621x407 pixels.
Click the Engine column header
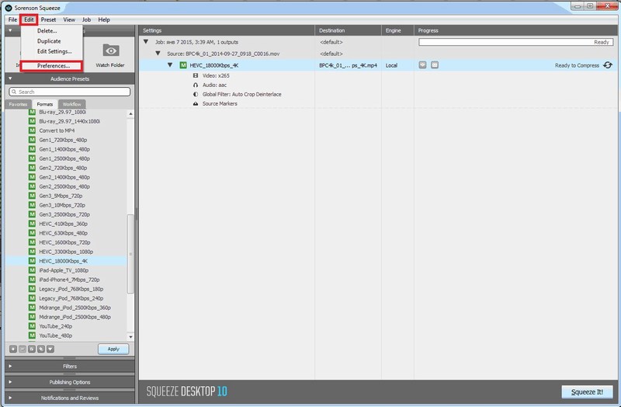pos(397,30)
